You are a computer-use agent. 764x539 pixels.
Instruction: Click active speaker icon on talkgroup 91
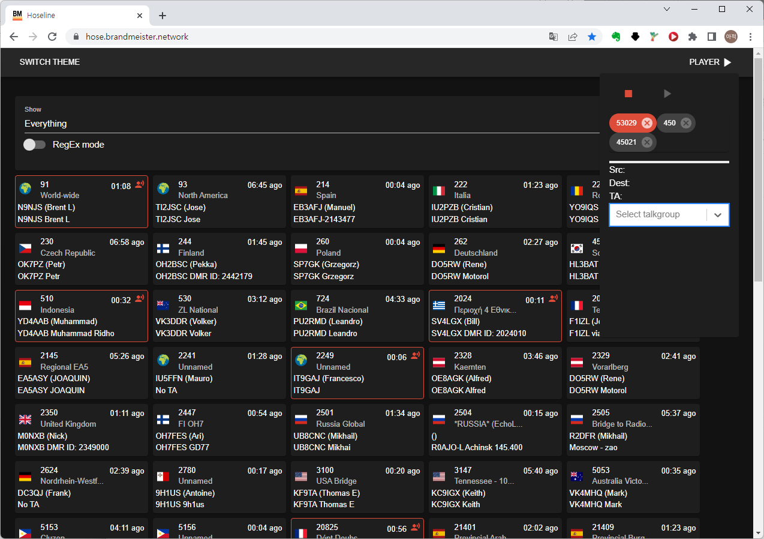point(140,185)
